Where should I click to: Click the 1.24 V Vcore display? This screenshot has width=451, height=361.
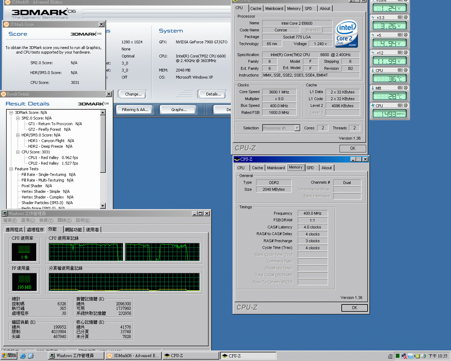389,8
